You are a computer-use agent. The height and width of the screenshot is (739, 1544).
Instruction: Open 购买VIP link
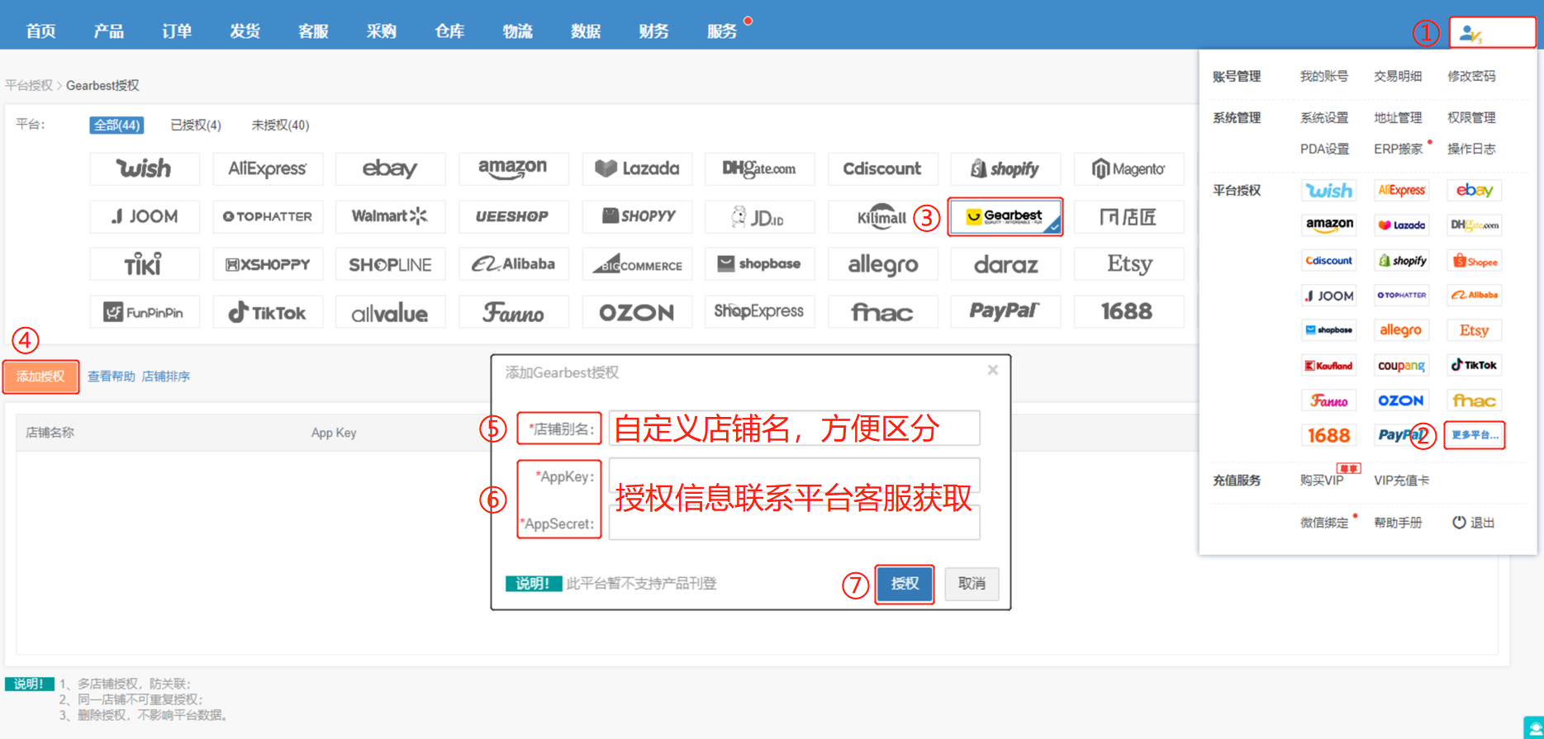click(1322, 480)
